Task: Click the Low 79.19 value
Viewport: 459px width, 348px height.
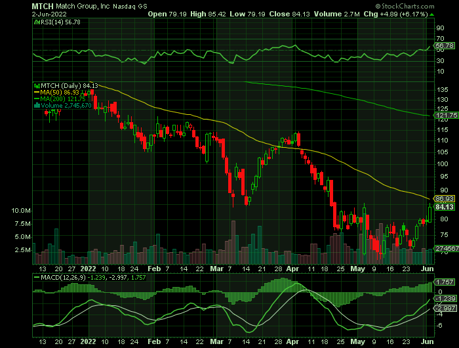Action: (248, 14)
